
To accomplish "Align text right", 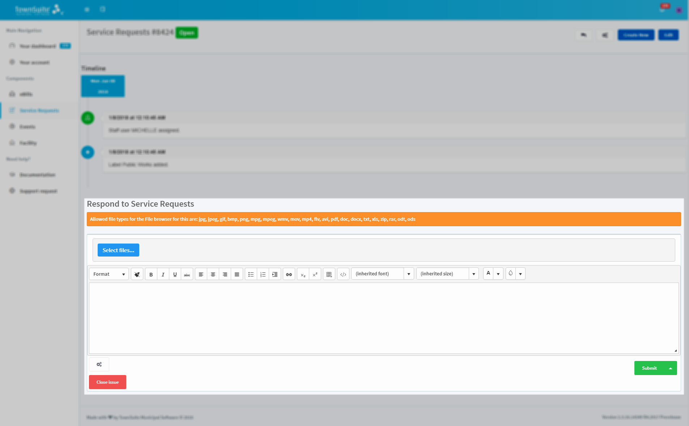I will coord(225,274).
